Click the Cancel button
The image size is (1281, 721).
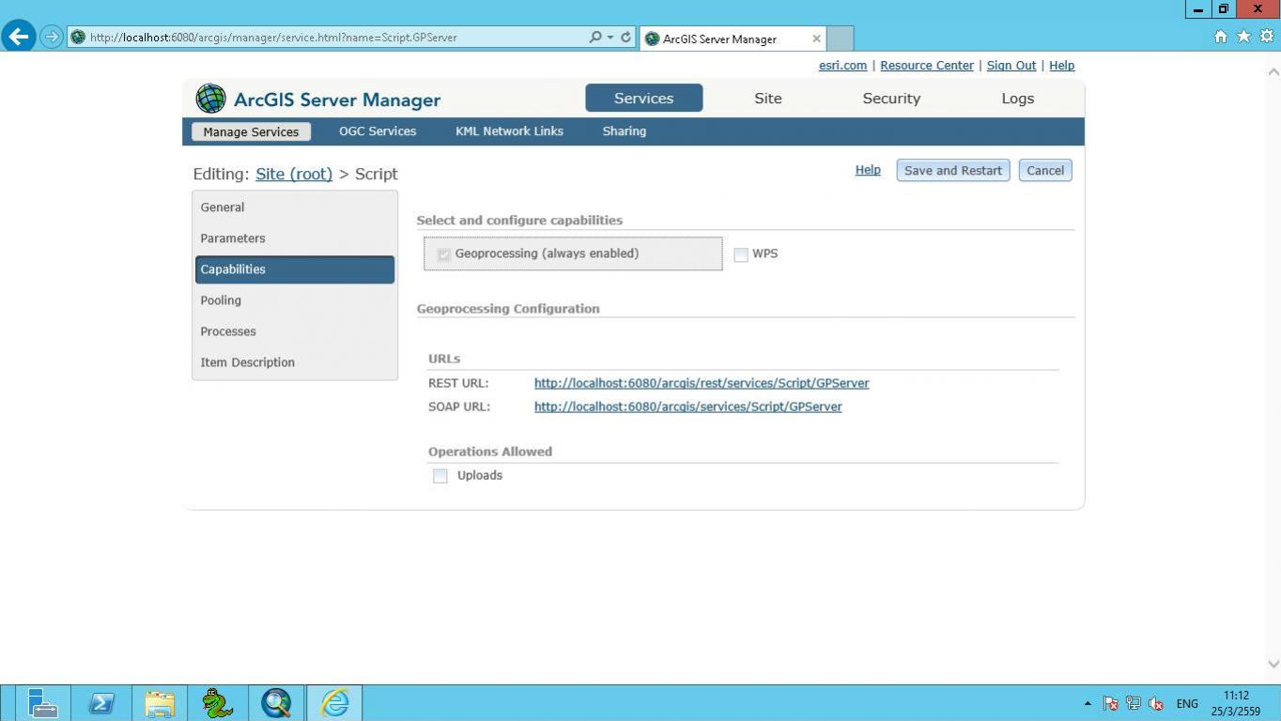1045,171
